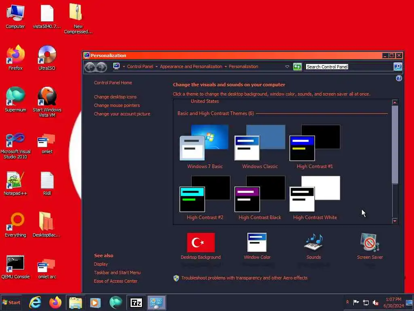Click the network tray icon

click(365, 302)
